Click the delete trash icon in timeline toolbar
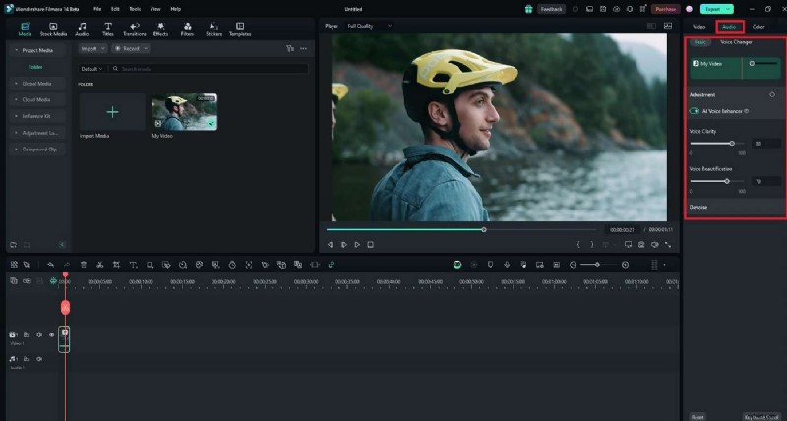The image size is (787, 421). point(84,265)
